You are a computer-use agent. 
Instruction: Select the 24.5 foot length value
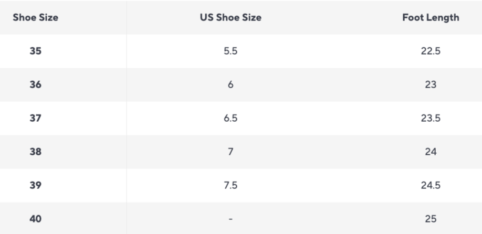[x=431, y=185]
